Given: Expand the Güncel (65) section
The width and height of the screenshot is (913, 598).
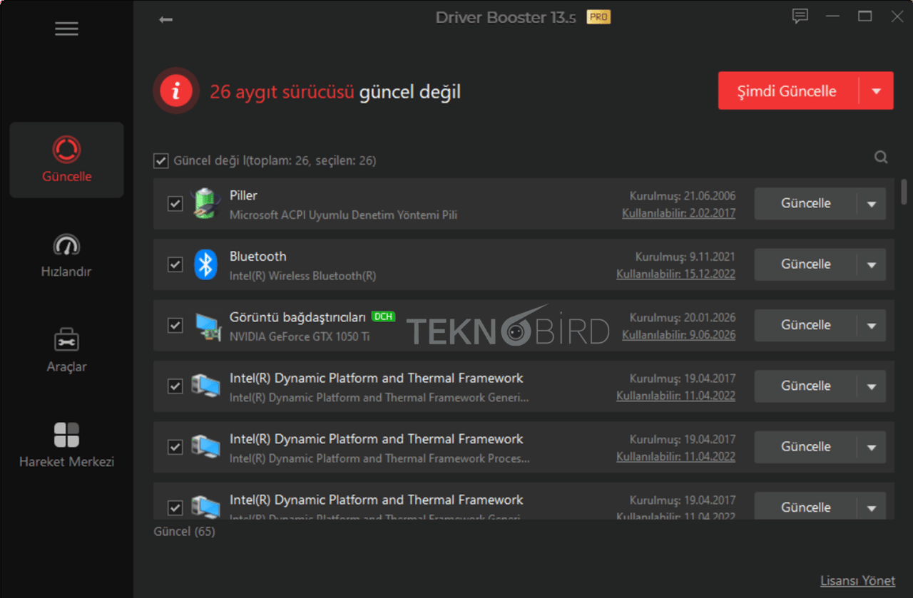Looking at the screenshot, I should point(184,532).
